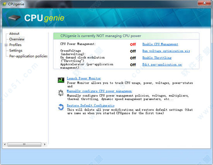
Task: Click the sidebar horizontal scrollbar thumb
Action: coord(24,144)
